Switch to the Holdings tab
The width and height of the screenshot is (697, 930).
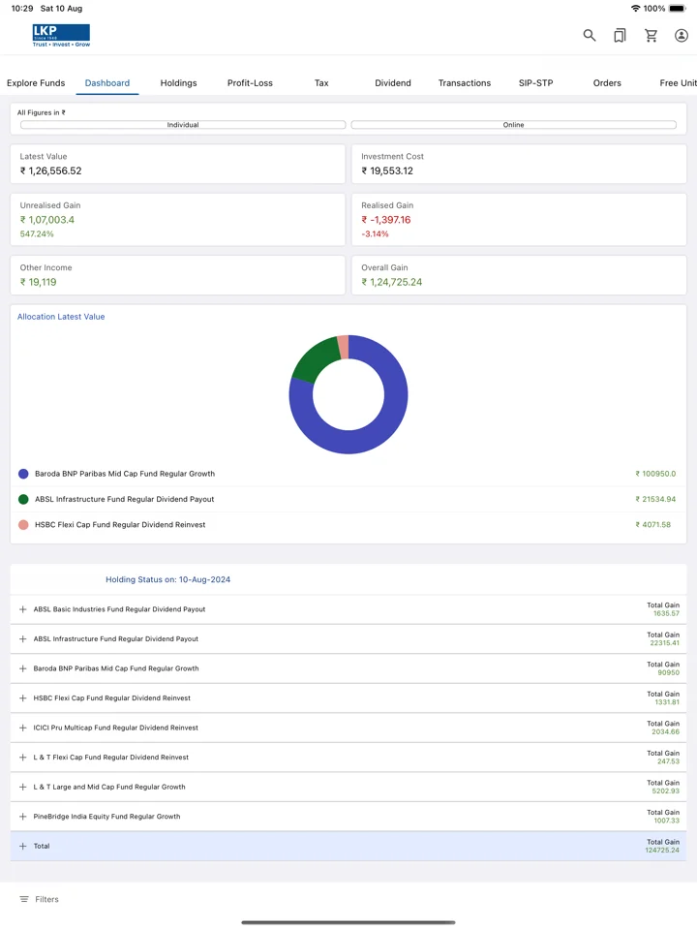[178, 83]
